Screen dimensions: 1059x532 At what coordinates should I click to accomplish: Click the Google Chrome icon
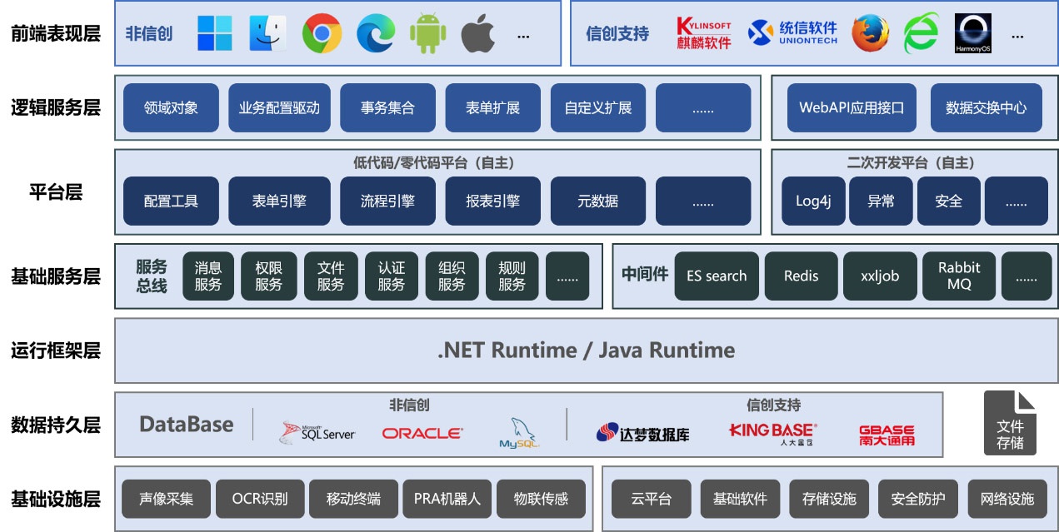coord(322,33)
